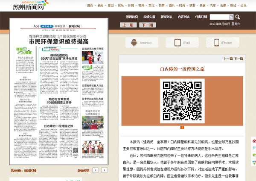This screenshot has height=181, width=256.
Task: Click inside the search text field
Action: (x=221, y=18)
